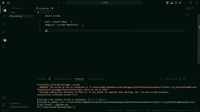
Task: Open the notifications bell icon
Action: pyautogui.click(x=197, y=110)
